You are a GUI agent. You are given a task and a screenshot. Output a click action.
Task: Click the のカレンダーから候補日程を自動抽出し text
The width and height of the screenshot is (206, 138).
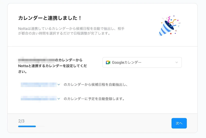[96, 85]
